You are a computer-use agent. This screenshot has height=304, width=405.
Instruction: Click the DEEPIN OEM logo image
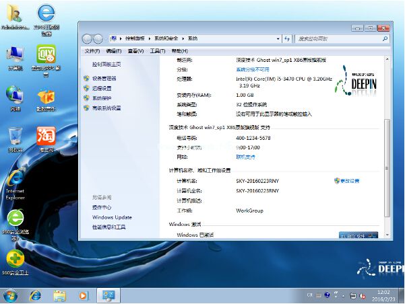356,81
